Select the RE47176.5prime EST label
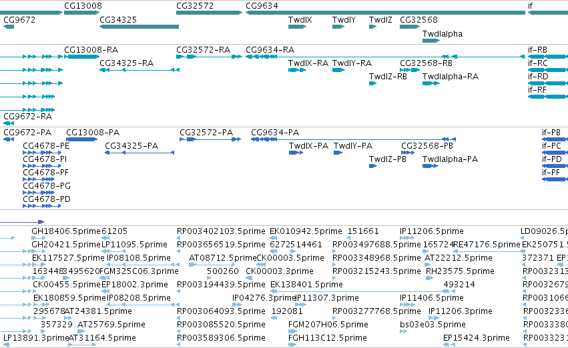The image size is (568, 348). 487,245
